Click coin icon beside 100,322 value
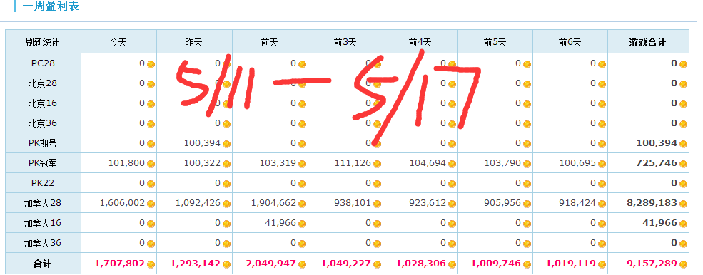 pos(226,164)
